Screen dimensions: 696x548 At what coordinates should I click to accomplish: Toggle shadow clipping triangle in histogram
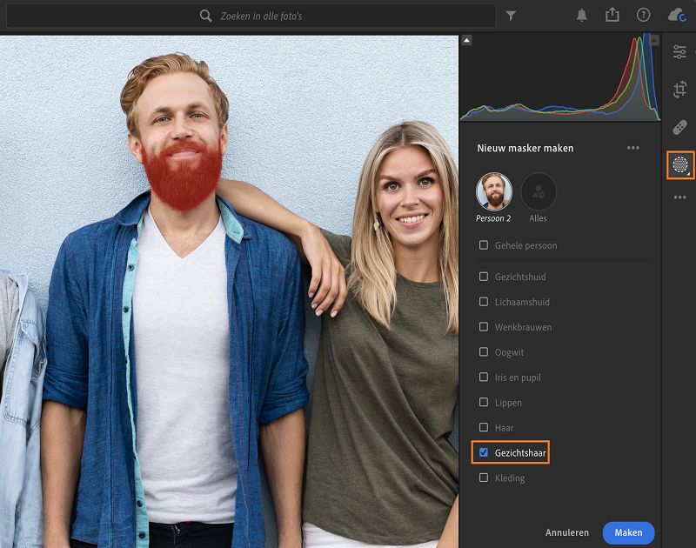pos(466,40)
